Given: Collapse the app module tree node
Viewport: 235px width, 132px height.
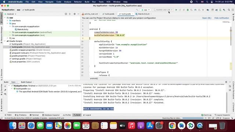Looking at the screenshot, I should (5, 18).
